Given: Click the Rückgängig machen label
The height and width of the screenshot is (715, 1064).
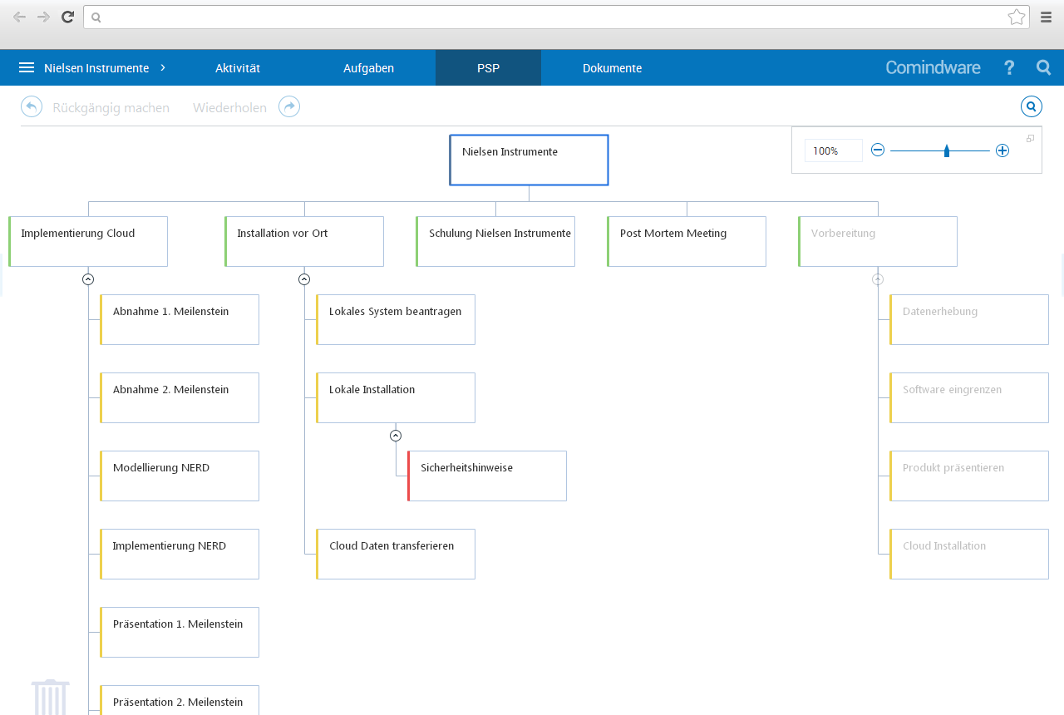Looking at the screenshot, I should pyautogui.click(x=111, y=108).
